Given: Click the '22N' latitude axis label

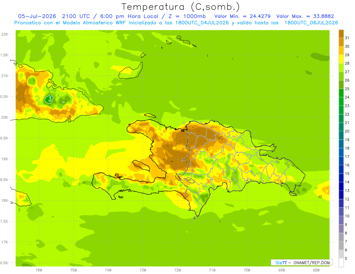Looking at the screenshot, I should coord(4,34).
